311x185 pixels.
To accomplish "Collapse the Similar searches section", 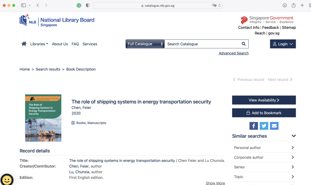I will click(294, 136).
